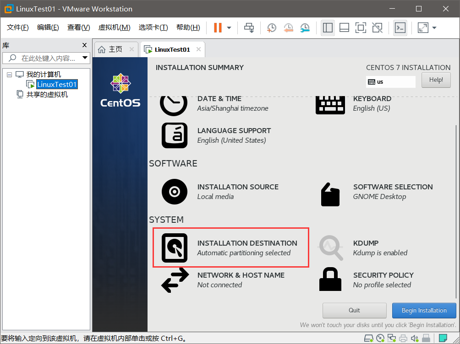
Task: Click Begin Installation button
Action: pyautogui.click(x=424, y=310)
